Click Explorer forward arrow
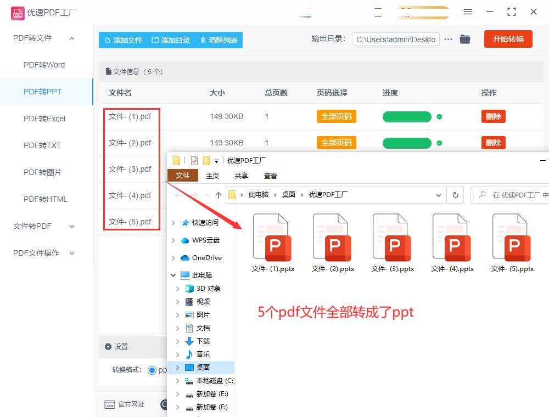Image resolution: width=549 pixels, height=417 pixels. [x=194, y=195]
